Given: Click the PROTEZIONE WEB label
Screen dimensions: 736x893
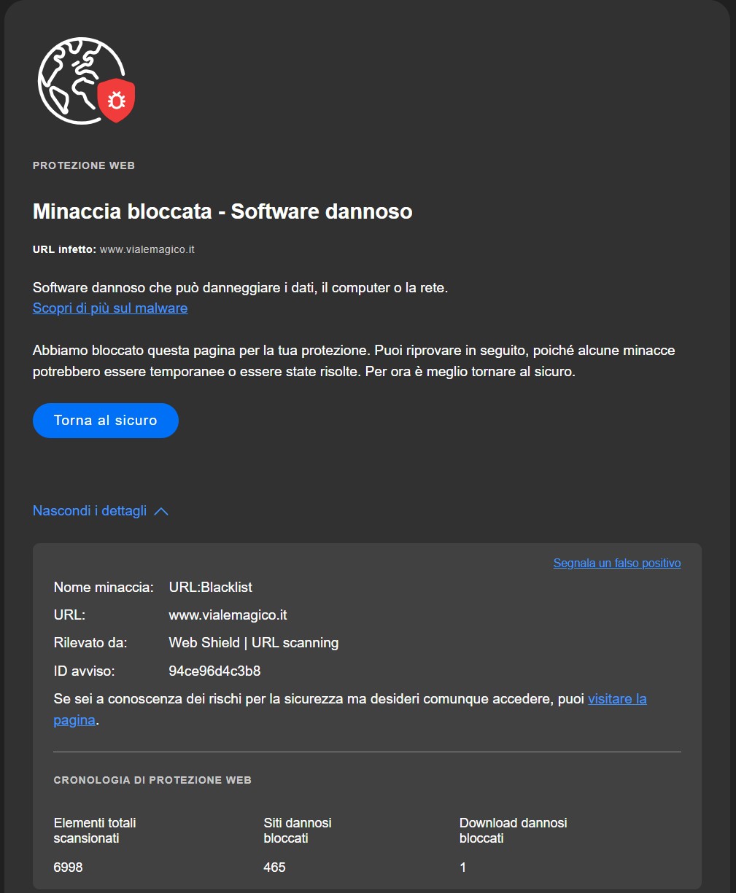Looking at the screenshot, I should [x=84, y=166].
